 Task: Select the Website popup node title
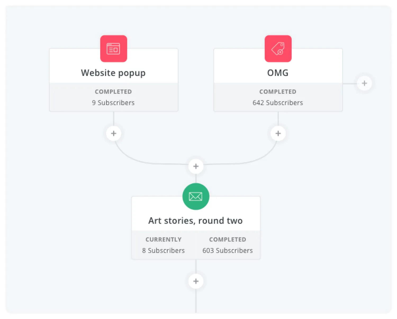pos(113,73)
